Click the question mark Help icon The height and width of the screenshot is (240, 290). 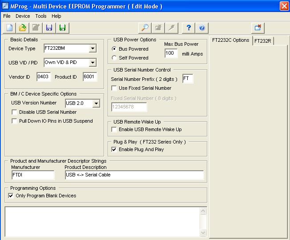tap(189, 28)
